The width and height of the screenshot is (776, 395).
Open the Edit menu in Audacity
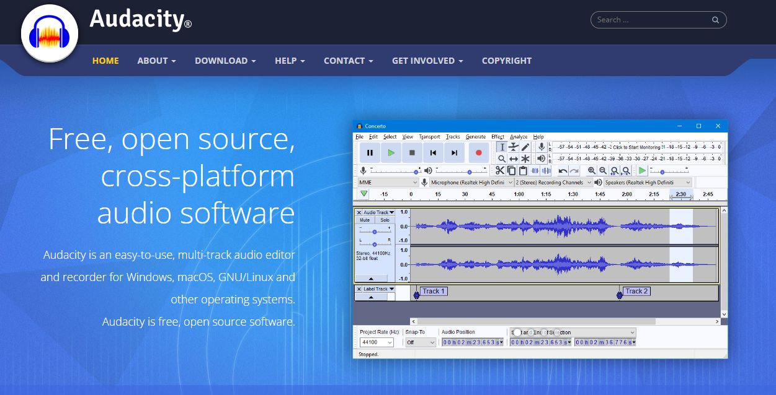(373, 137)
